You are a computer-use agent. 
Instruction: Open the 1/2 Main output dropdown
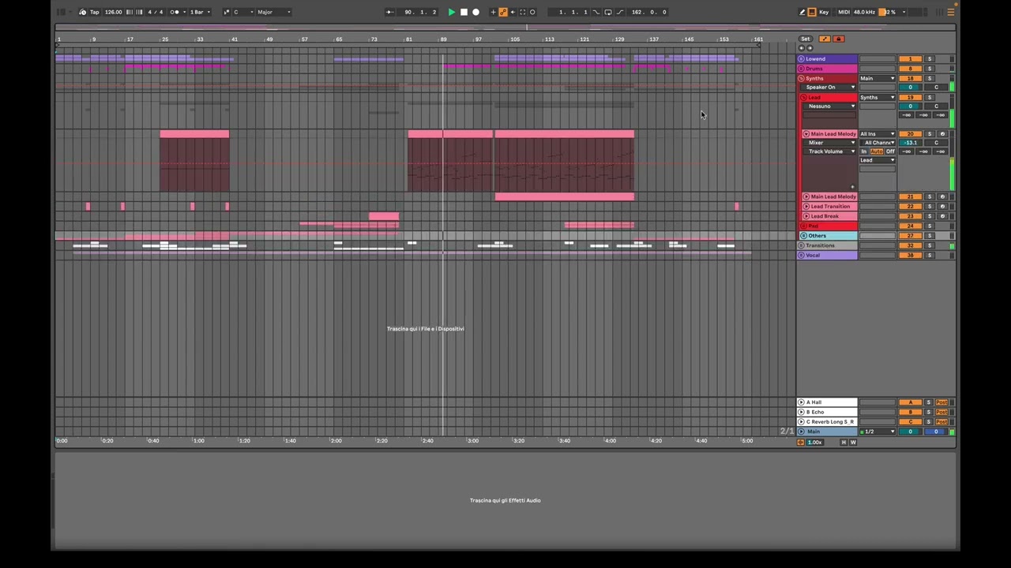(878, 432)
